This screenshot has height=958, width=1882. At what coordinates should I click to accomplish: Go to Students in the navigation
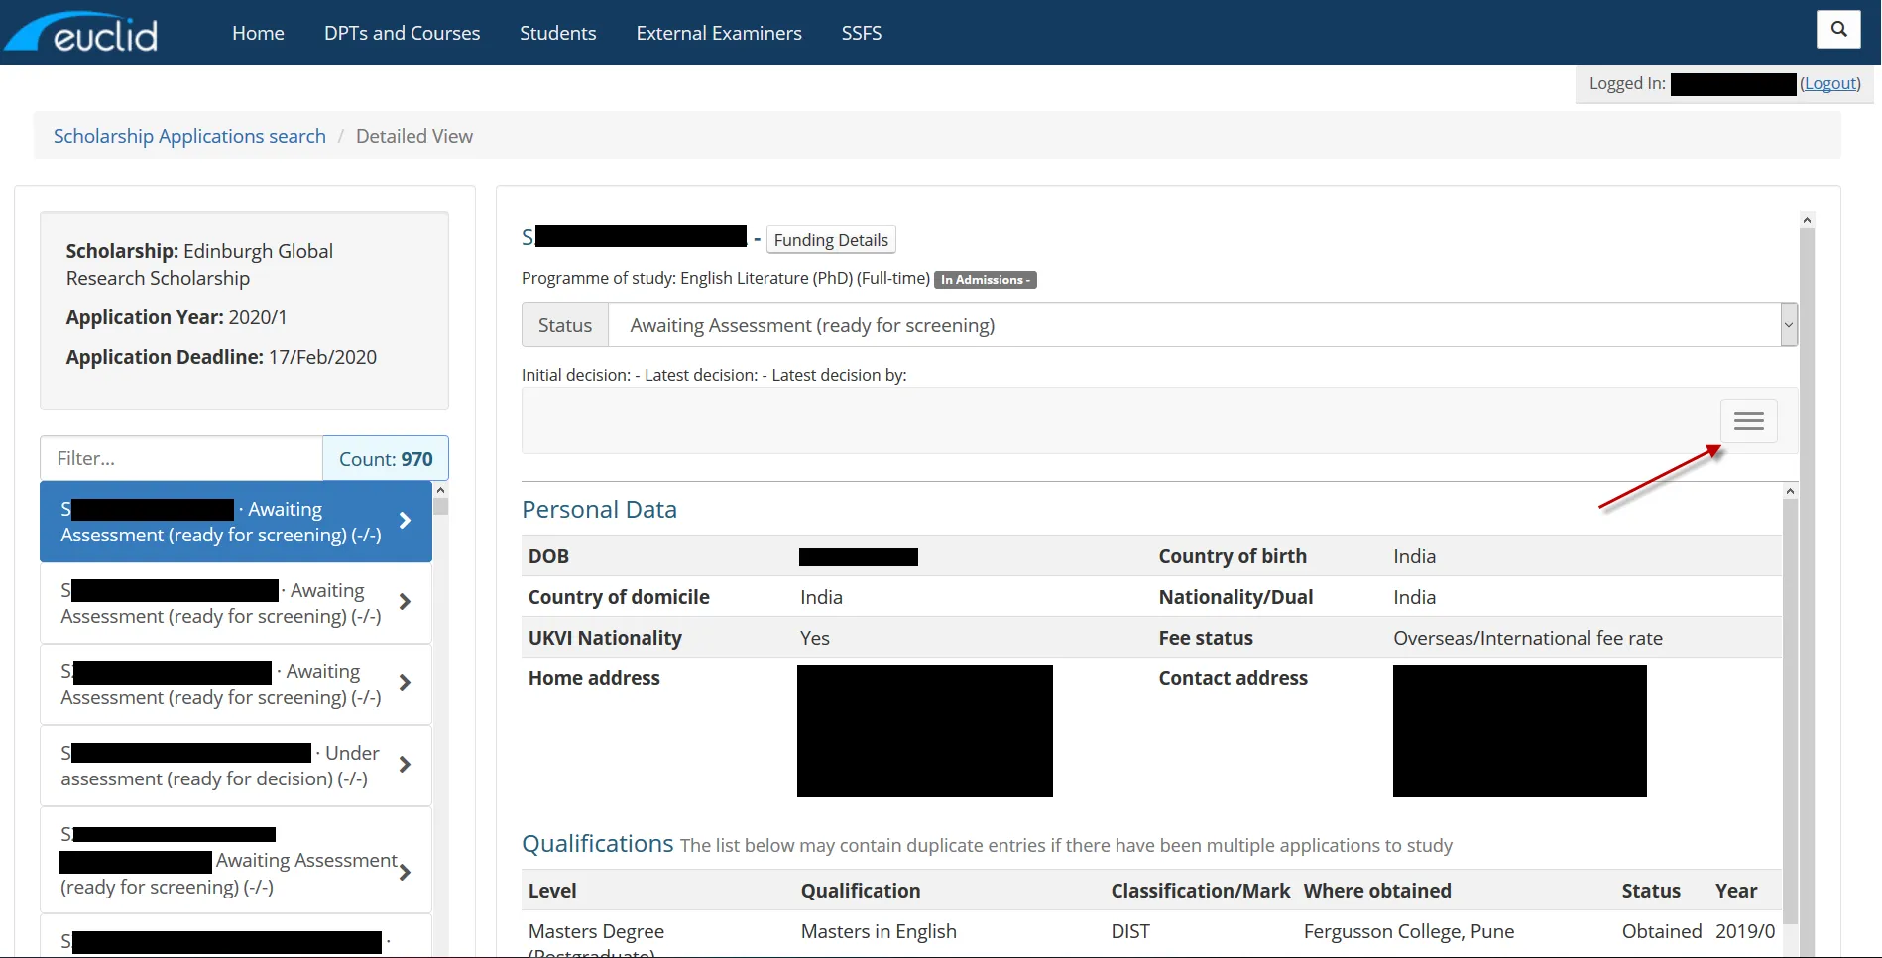557,33
